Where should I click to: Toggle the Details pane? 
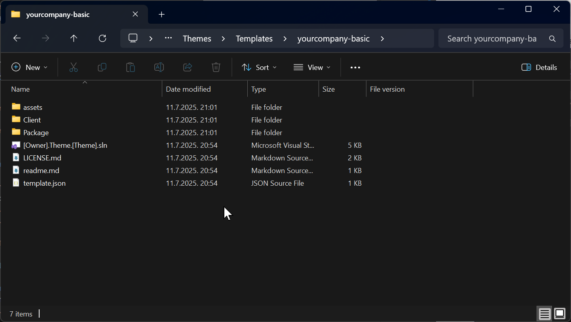(x=539, y=68)
